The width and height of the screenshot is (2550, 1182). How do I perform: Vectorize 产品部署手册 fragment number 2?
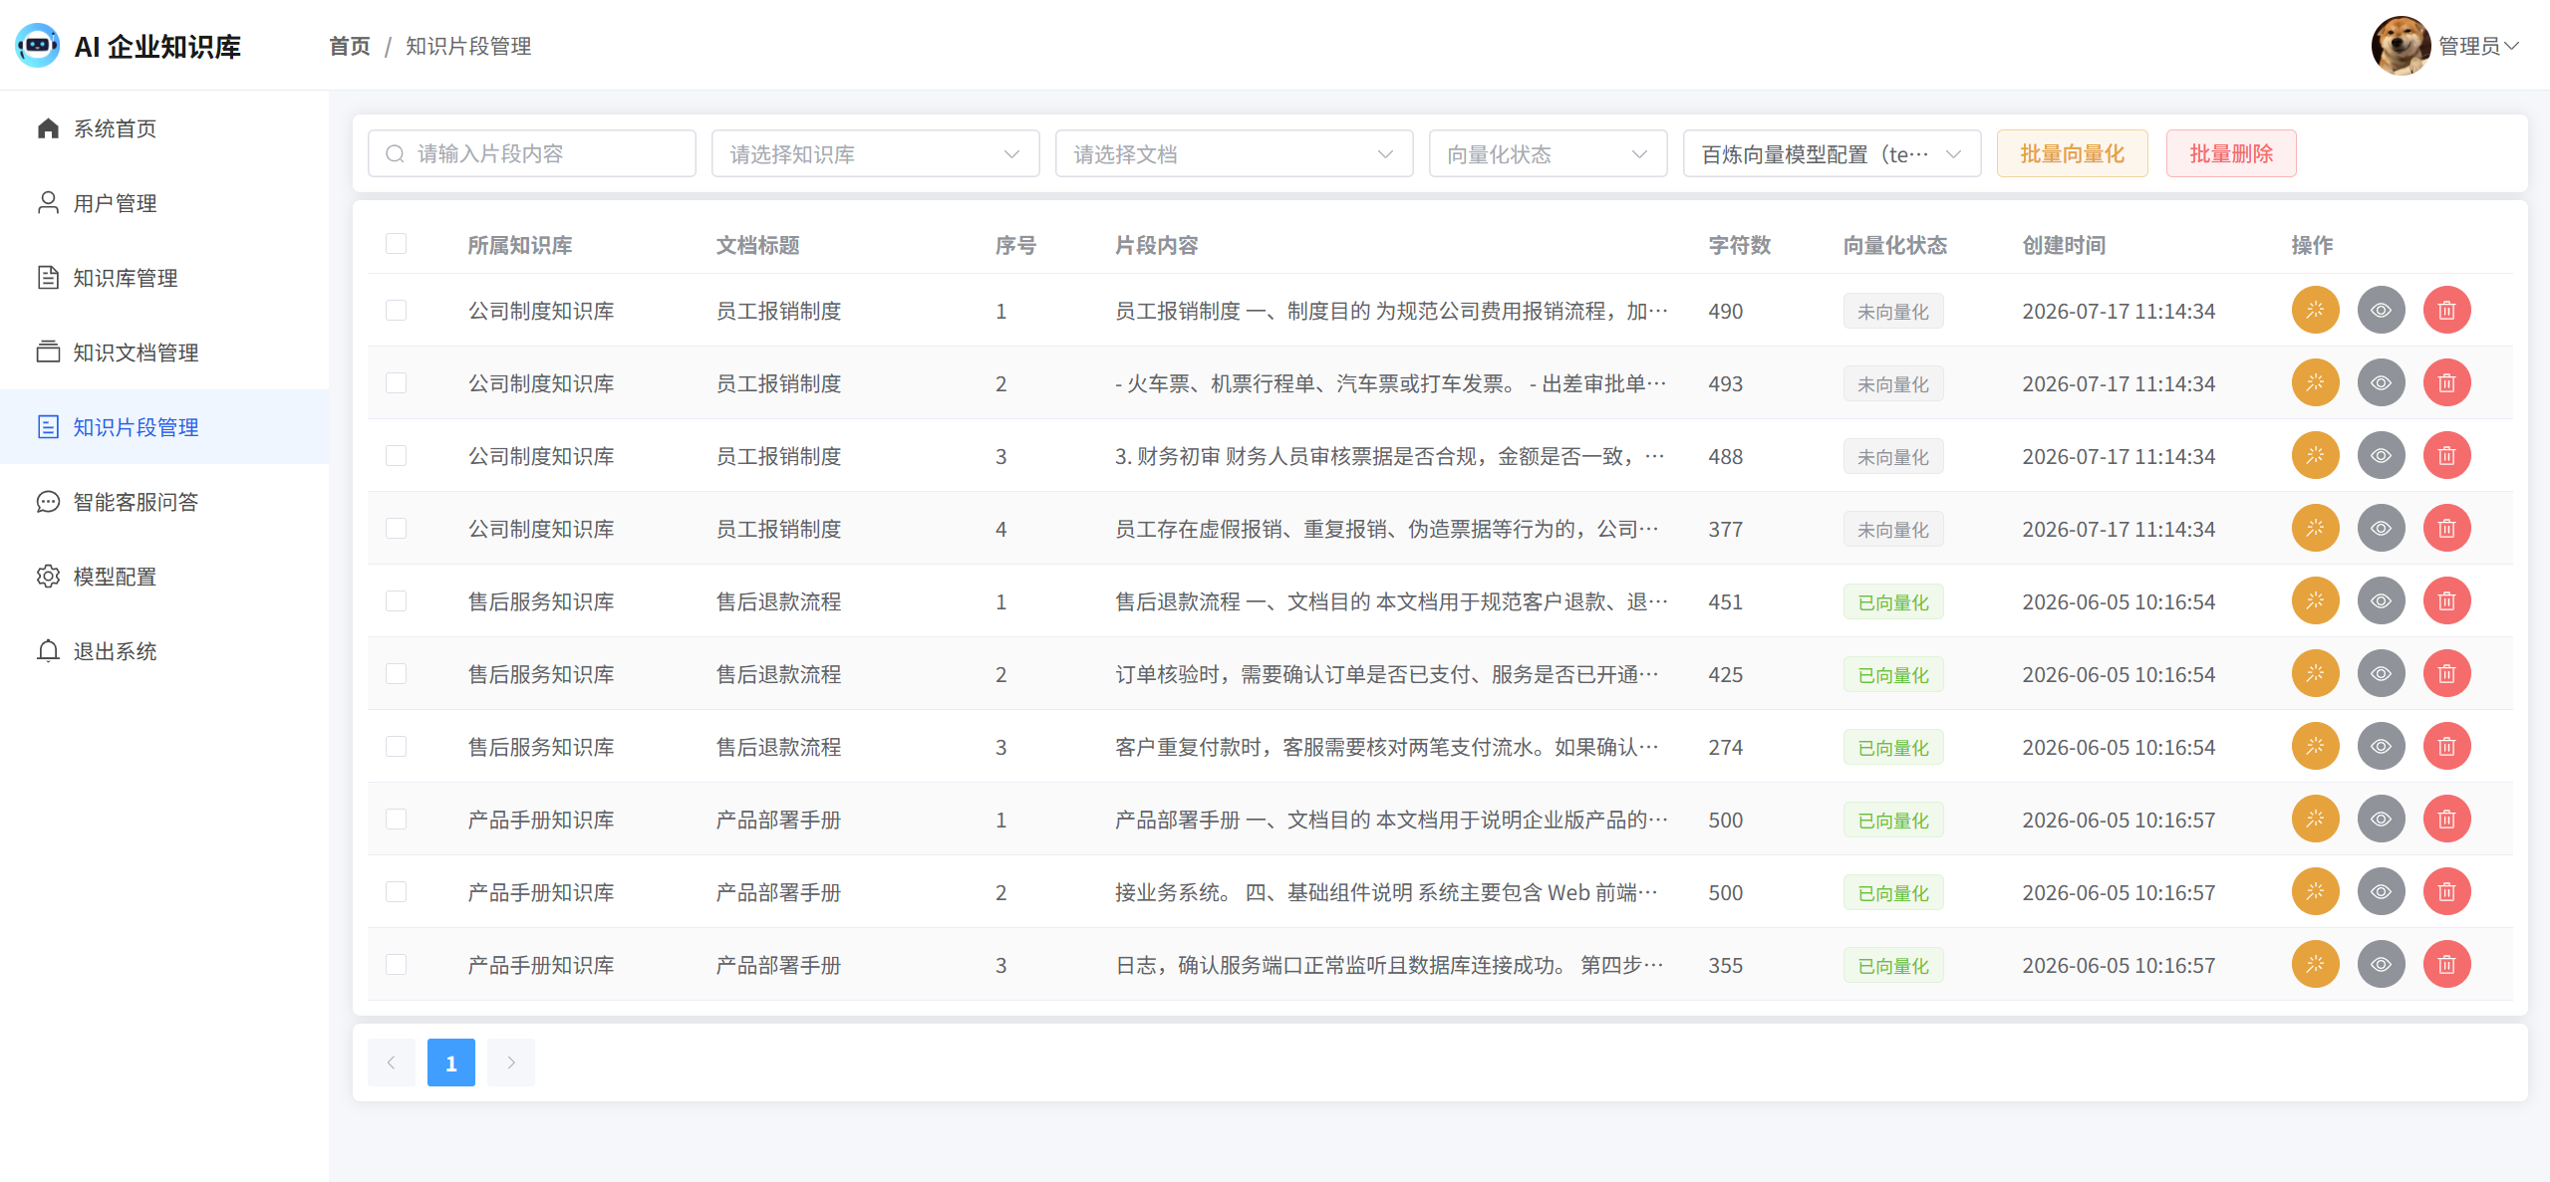[2315, 891]
